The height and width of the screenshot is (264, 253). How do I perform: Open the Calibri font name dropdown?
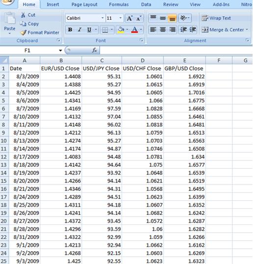[102, 18]
